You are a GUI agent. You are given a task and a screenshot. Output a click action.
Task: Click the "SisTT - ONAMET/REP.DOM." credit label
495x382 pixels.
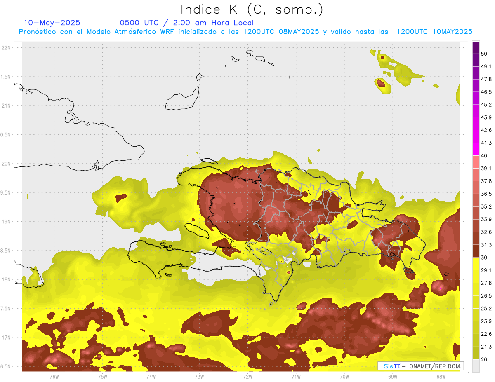pos(421,366)
